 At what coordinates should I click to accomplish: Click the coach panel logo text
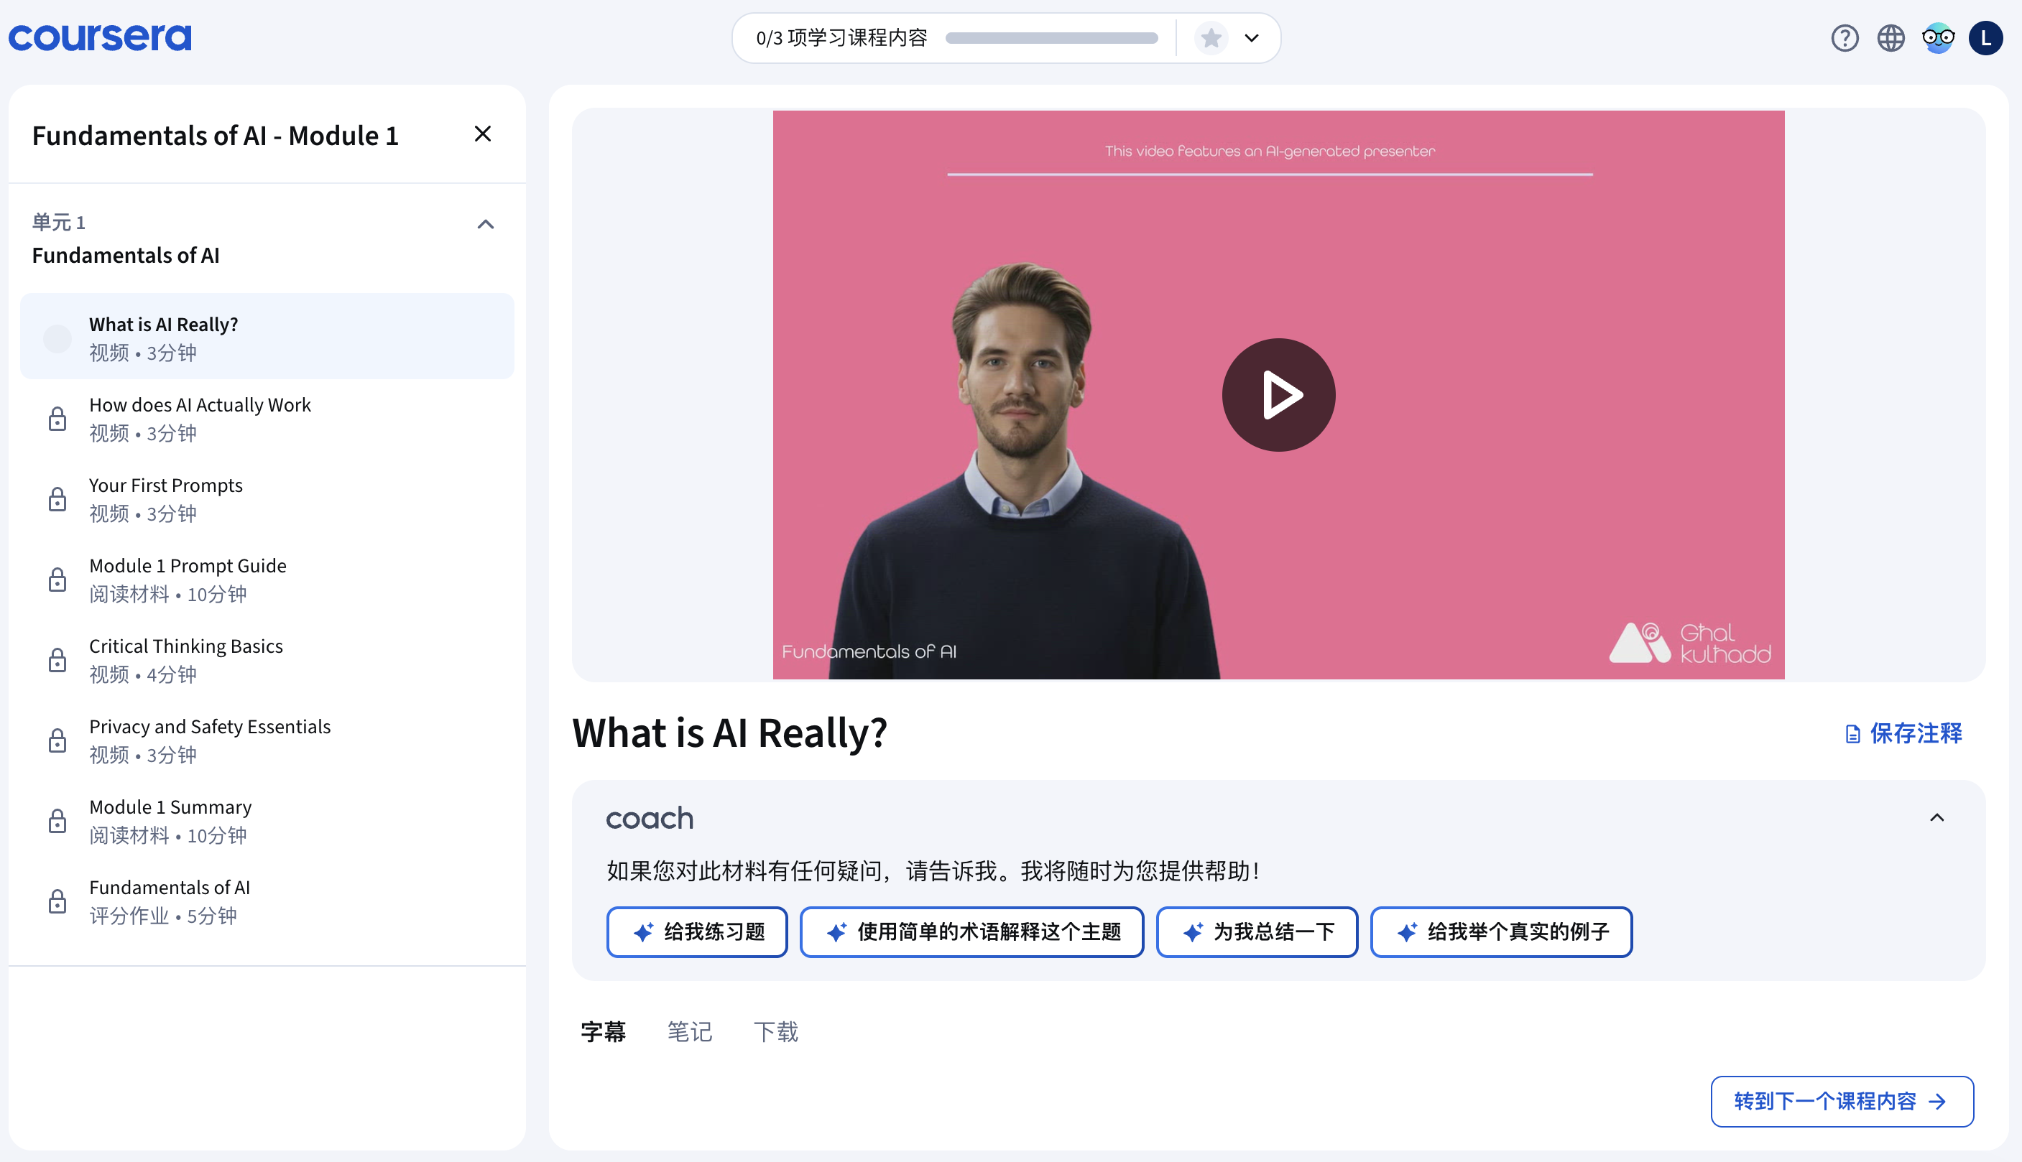(x=649, y=818)
